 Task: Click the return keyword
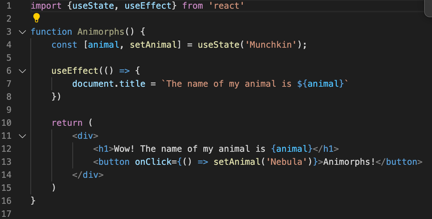point(67,123)
